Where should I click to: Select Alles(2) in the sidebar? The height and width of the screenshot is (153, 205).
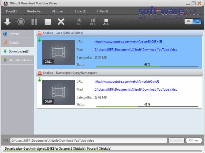tap(17, 43)
